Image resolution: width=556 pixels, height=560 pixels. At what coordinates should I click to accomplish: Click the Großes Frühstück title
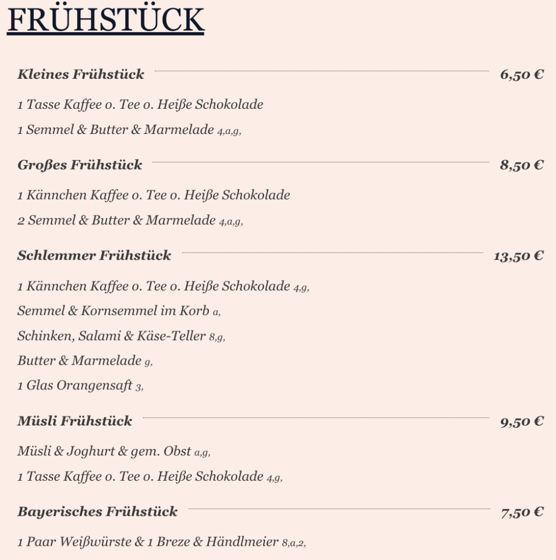pos(80,165)
